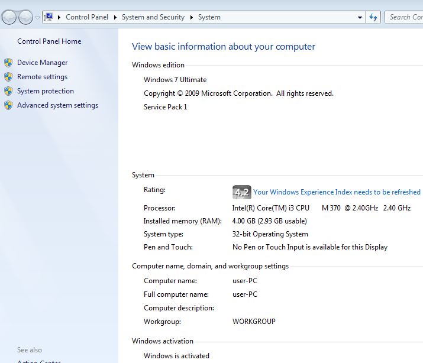Expand the arrow before Control Panel breadcrumb

pyautogui.click(x=59, y=17)
